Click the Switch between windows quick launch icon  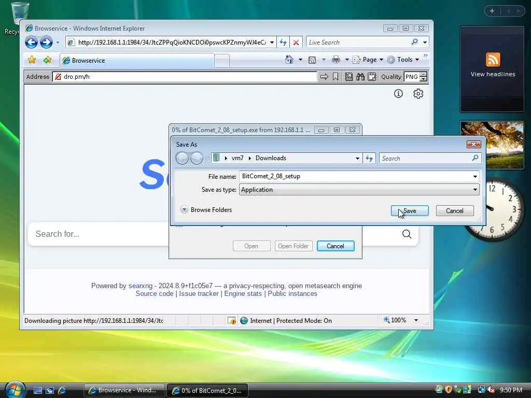click(x=50, y=390)
